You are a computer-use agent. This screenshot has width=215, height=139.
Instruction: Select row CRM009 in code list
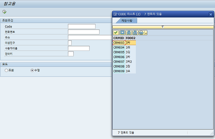coord(124,71)
